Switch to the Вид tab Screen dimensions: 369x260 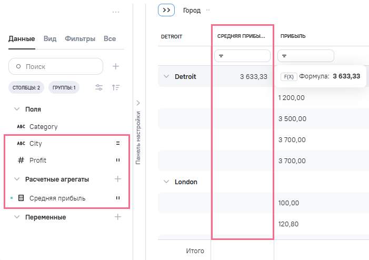pos(50,38)
